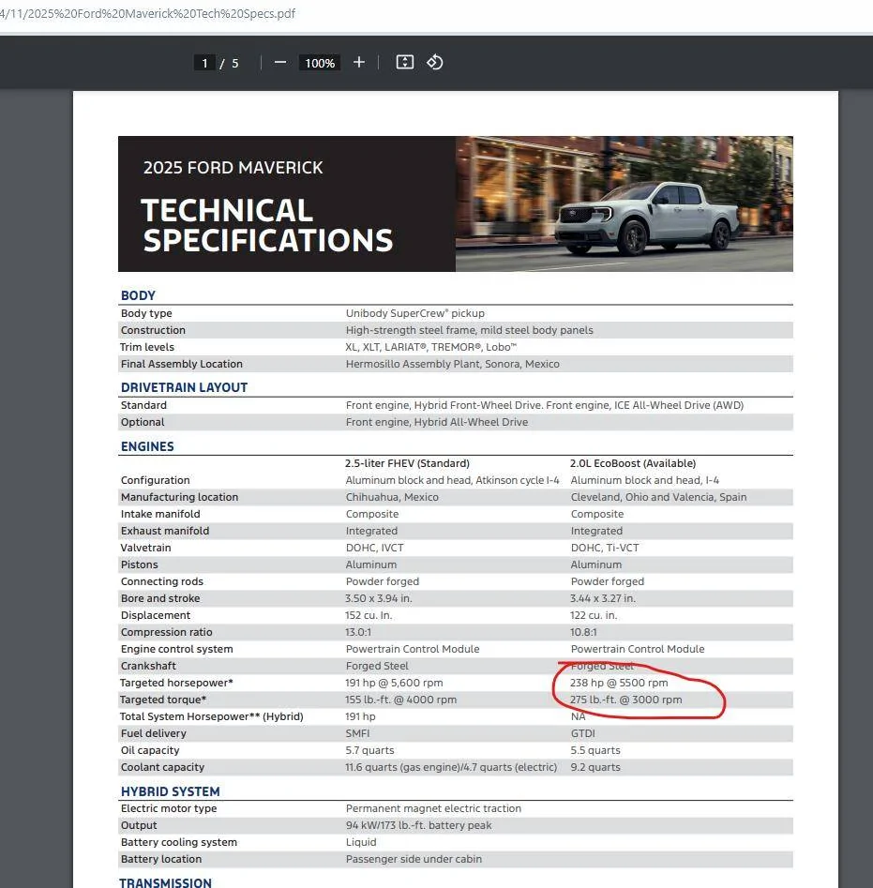Click 'Unibody SuperCrew pickup' text

(x=415, y=313)
